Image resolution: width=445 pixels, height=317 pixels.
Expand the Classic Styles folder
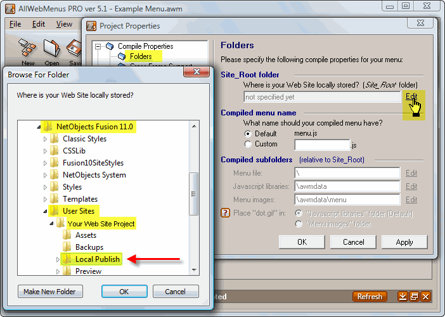(x=45, y=139)
